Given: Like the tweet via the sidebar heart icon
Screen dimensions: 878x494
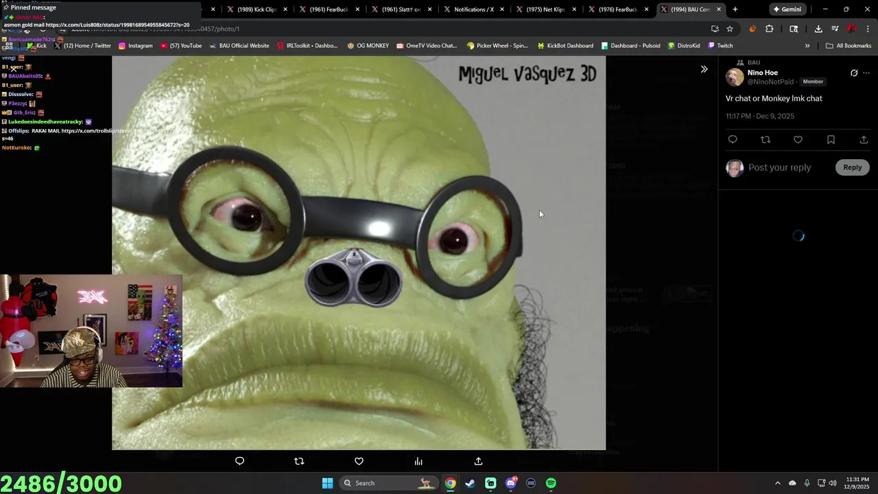Looking at the screenshot, I should click(798, 139).
